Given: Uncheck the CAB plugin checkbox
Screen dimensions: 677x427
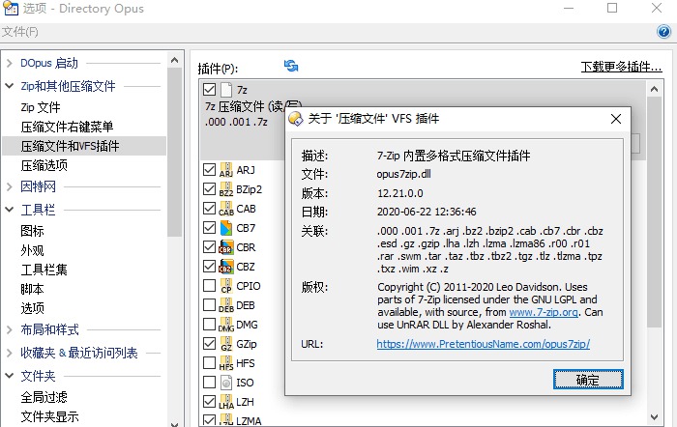Looking at the screenshot, I should pyautogui.click(x=210, y=209).
